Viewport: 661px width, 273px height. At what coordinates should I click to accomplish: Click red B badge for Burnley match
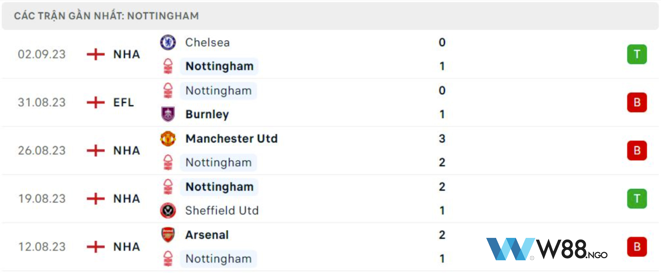(x=637, y=102)
